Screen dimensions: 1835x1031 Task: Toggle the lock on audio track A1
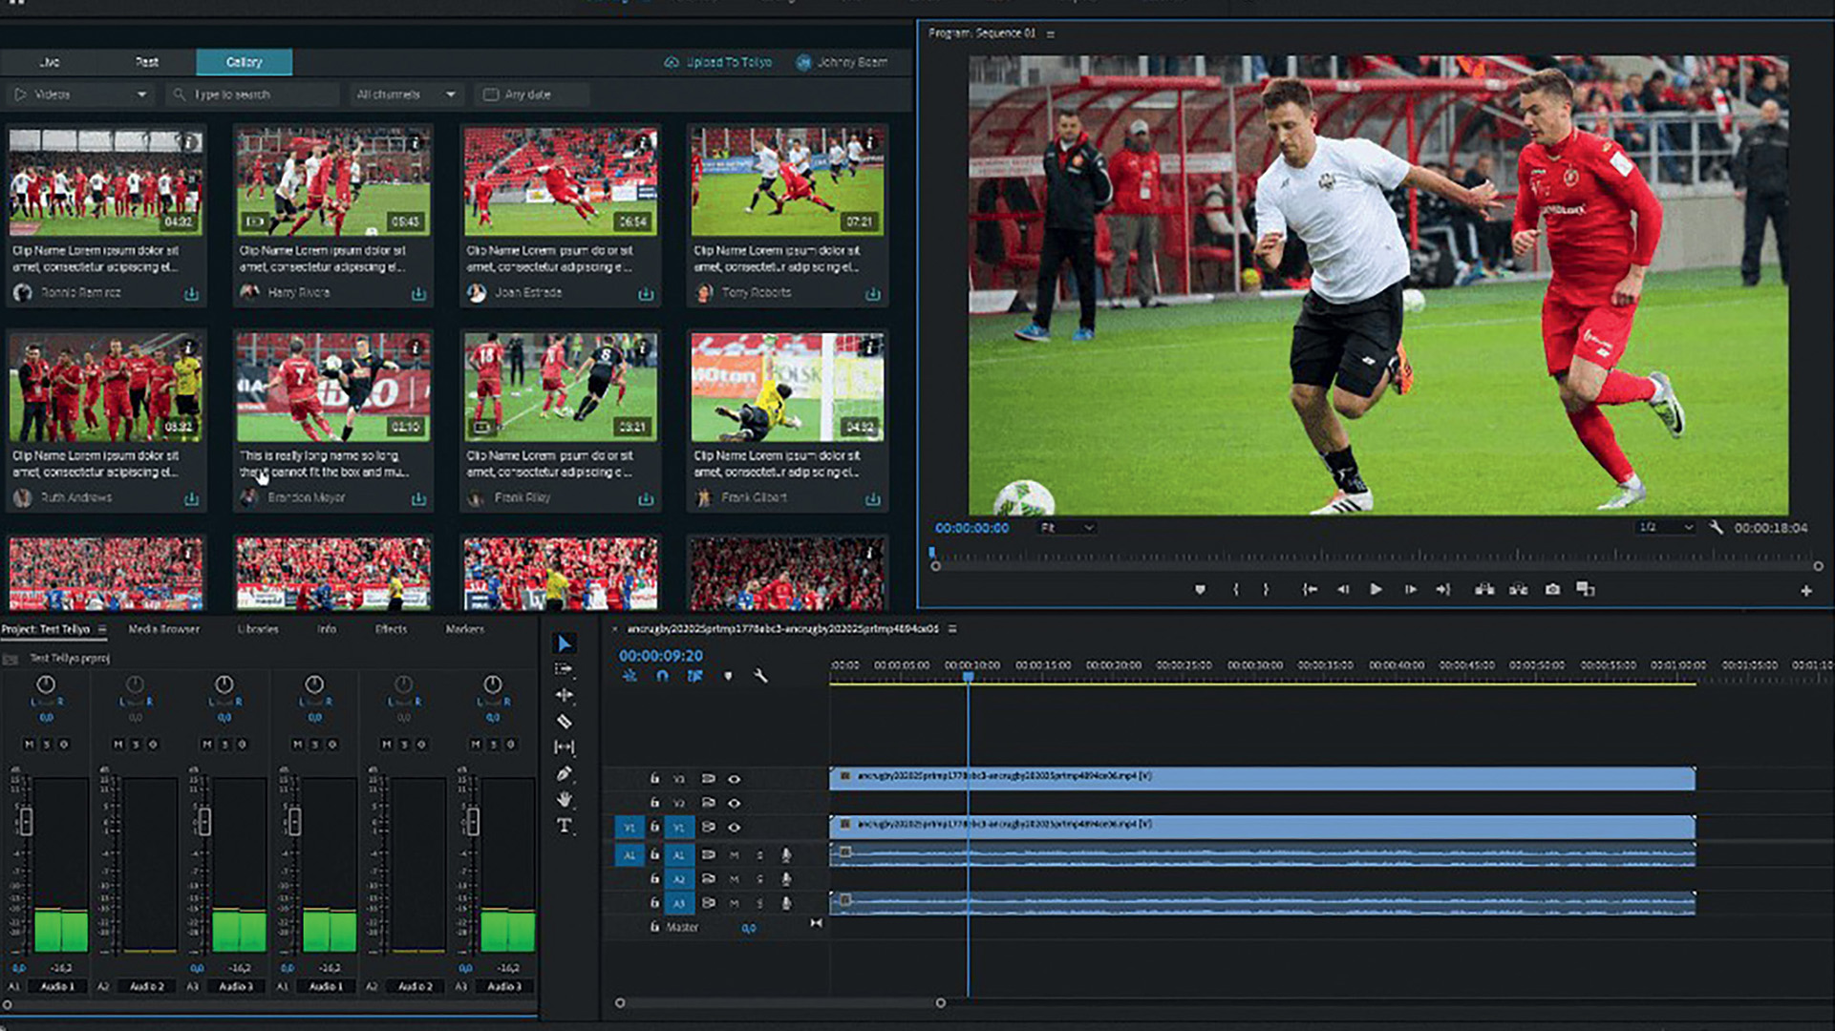click(654, 855)
